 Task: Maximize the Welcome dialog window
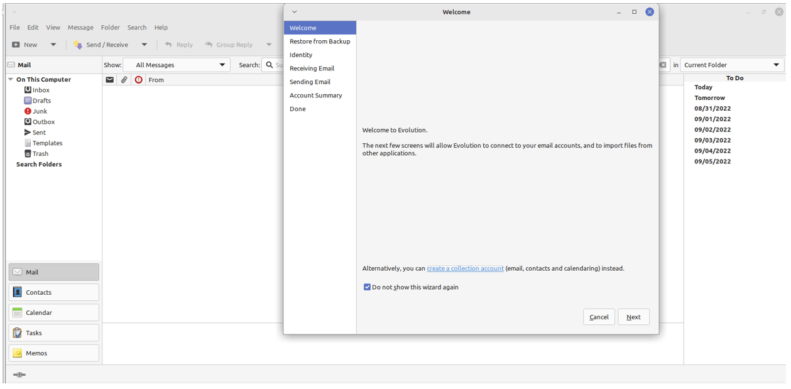[634, 12]
